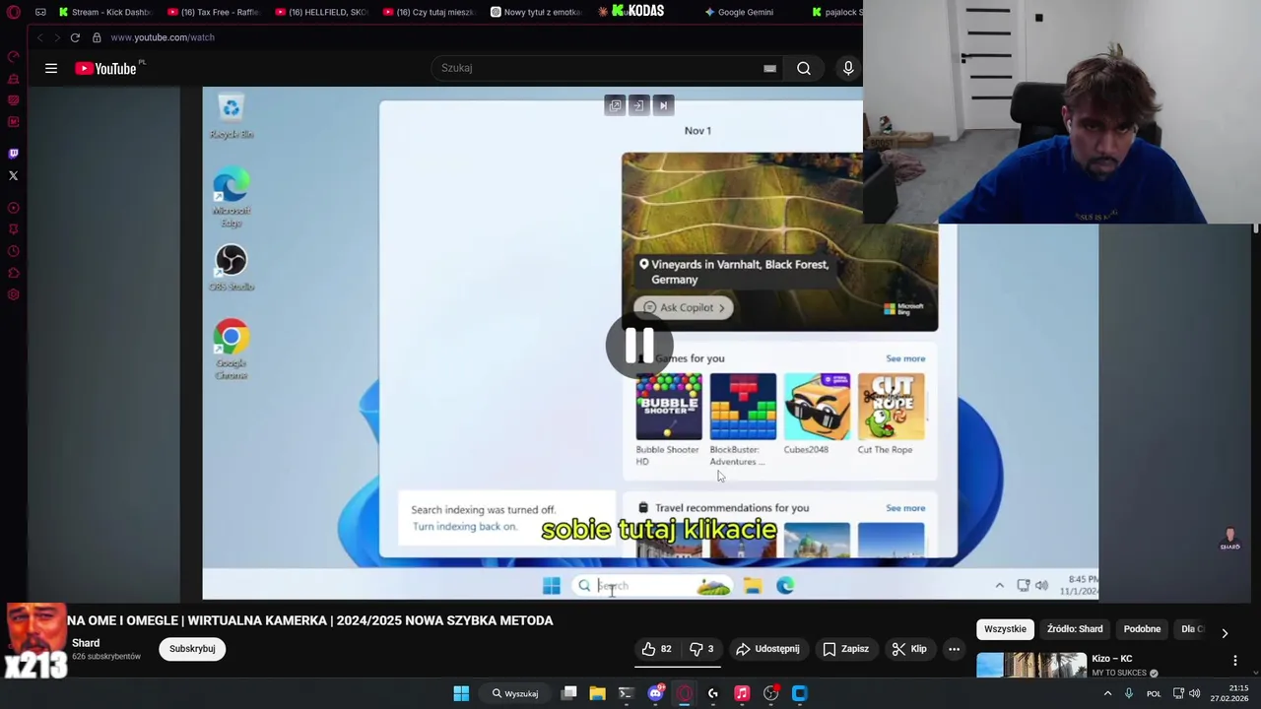Start voice search with the microphone icon
Viewport: 1261px width, 709px height.
[848, 68]
